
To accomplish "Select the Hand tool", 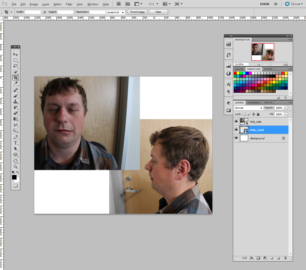I will [16, 161].
